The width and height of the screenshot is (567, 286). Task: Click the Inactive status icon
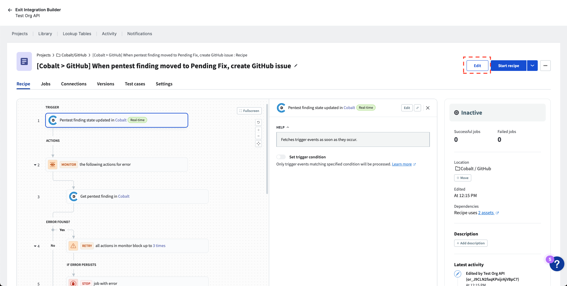tap(456, 113)
